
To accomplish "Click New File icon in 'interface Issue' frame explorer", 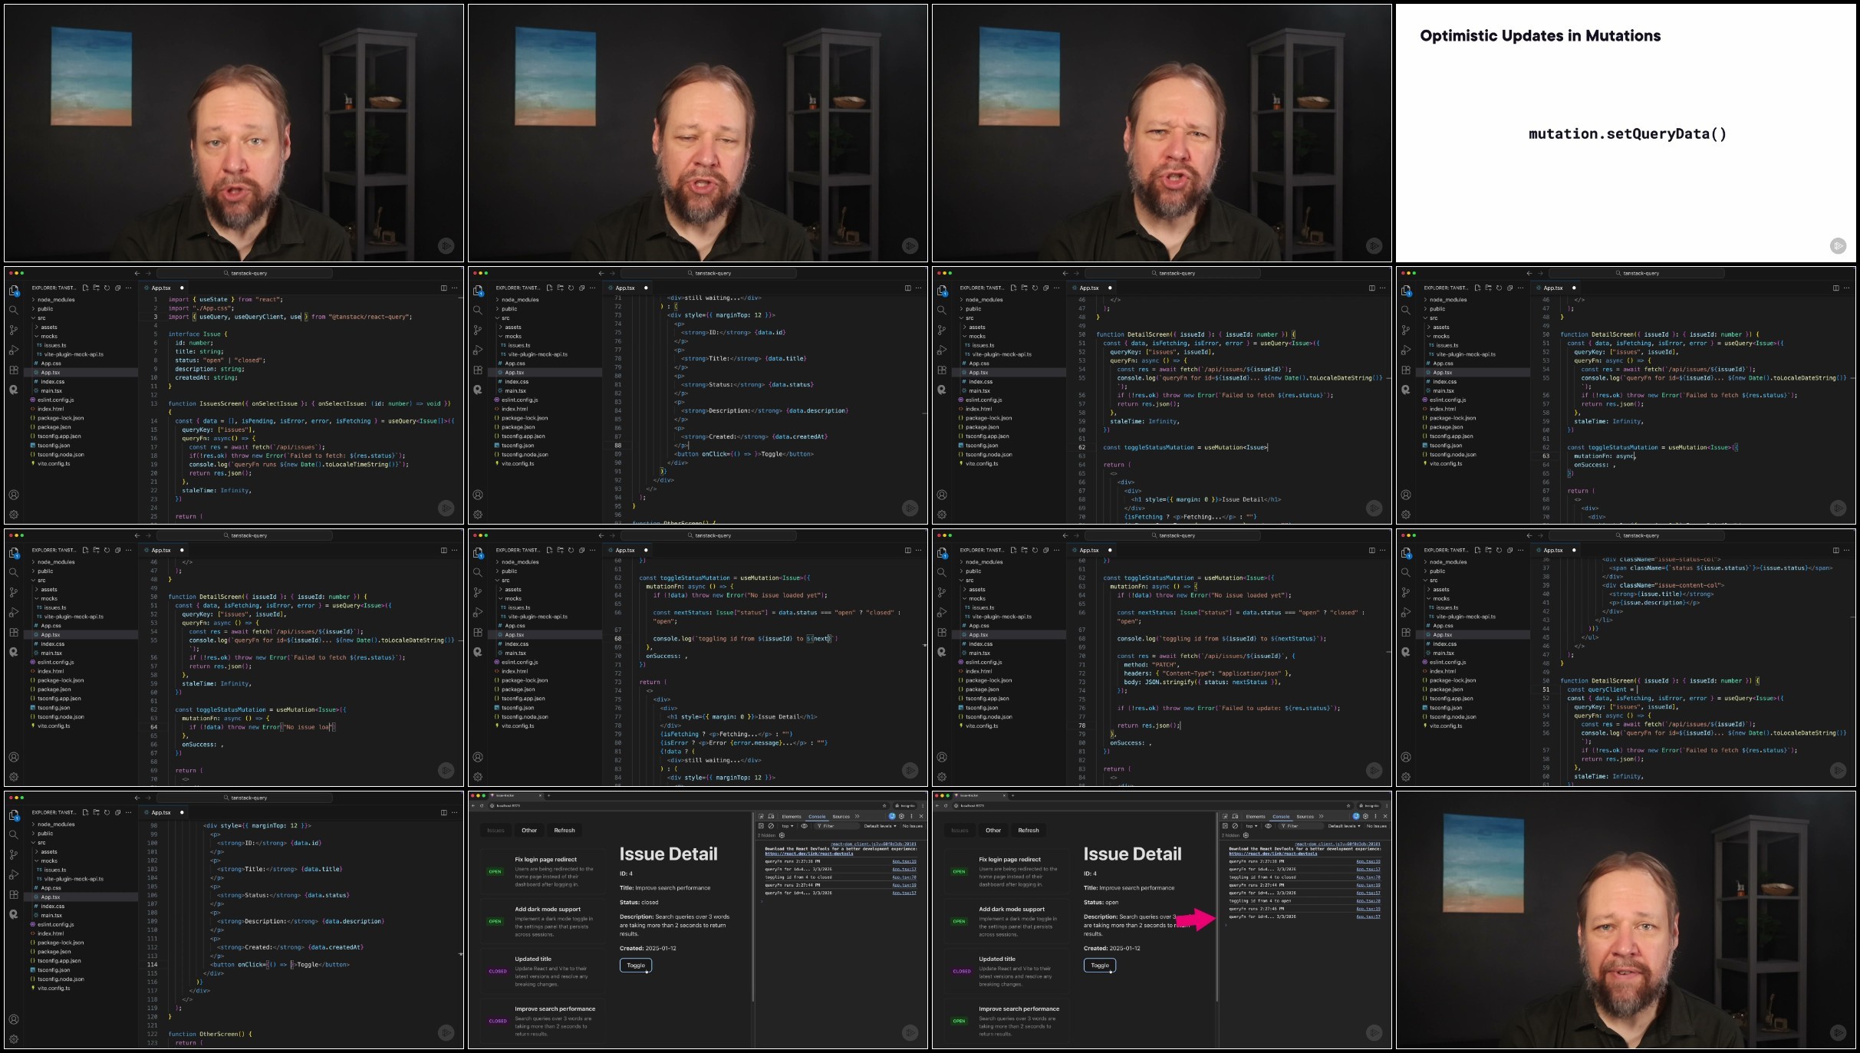I will pos(85,288).
